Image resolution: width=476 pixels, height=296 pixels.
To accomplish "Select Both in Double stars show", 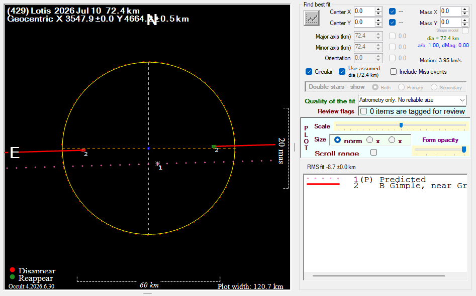I will pos(375,87).
